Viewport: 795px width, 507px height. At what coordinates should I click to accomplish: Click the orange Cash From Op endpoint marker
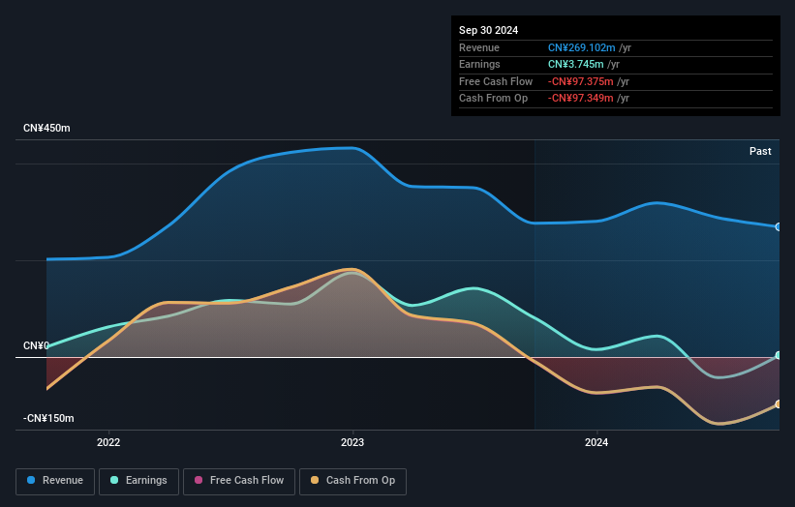click(779, 404)
